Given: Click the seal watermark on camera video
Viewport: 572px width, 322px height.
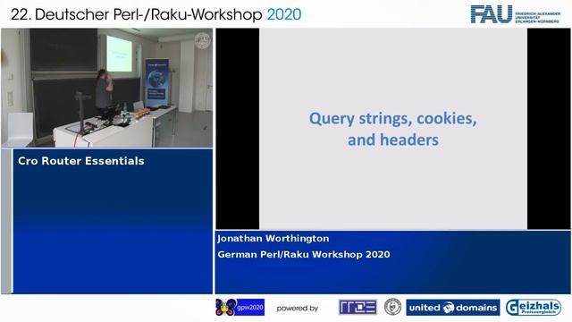Looking at the screenshot, I should (203, 40).
